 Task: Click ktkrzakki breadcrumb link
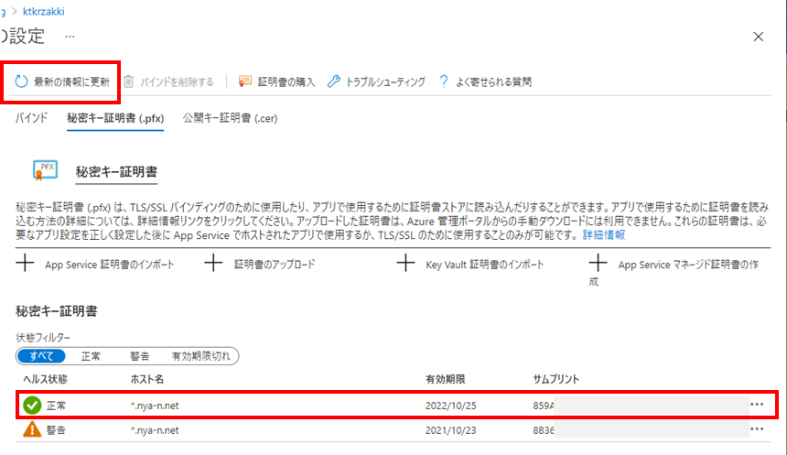[44, 11]
